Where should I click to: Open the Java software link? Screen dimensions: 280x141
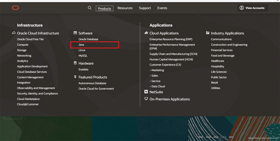pos(81,45)
